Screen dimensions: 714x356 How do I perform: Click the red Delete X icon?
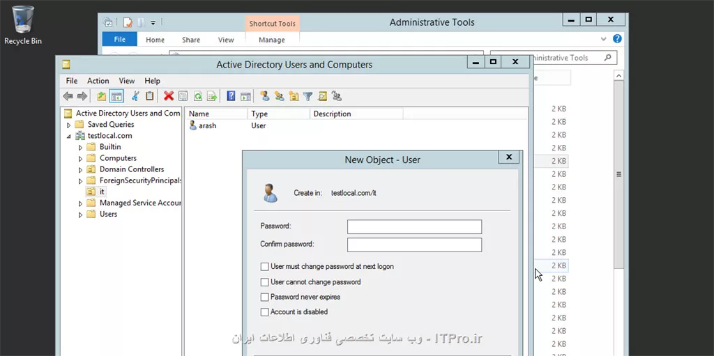[x=169, y=96]
